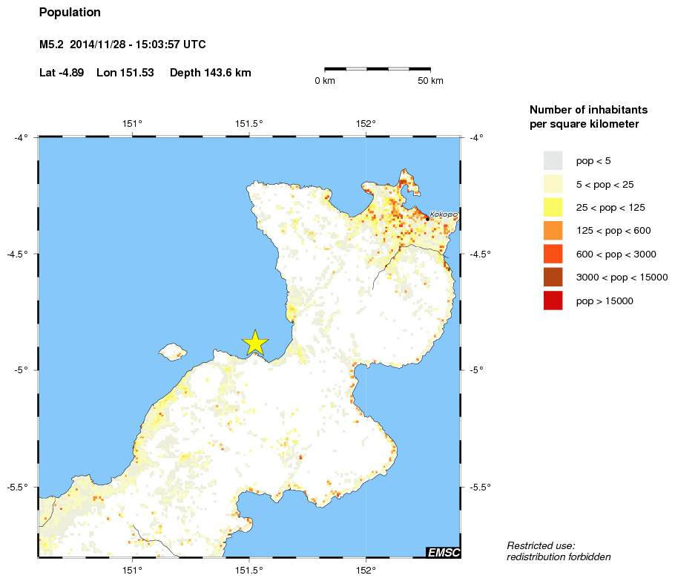
Task: Click the M5.2 event date and time text
Action: point(122,45)
